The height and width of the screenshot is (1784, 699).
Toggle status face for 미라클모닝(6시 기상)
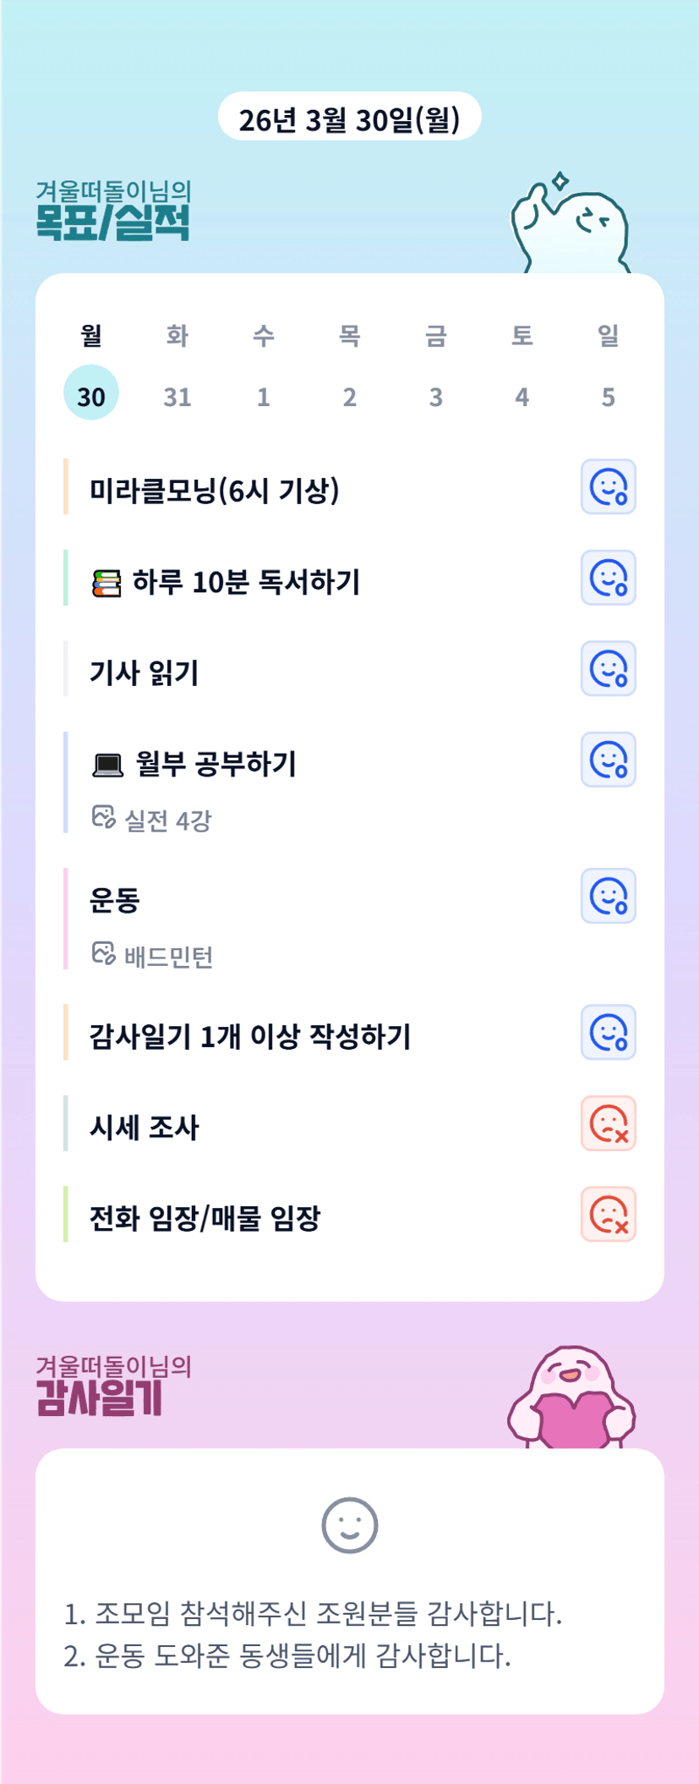(608, 487)
